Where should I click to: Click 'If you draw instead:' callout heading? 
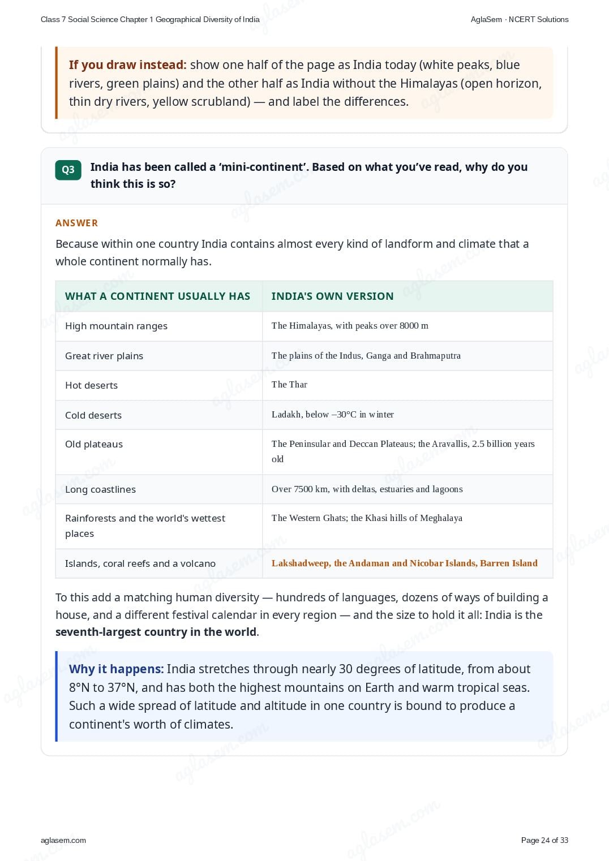(127, 65)
